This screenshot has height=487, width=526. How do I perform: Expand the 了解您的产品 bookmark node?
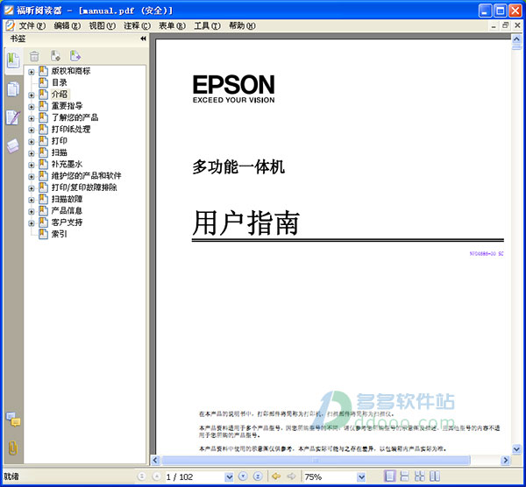[32, 118]
